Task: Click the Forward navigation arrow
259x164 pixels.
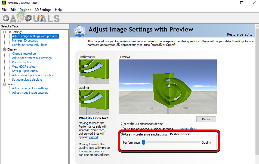Action: click(x=28, y=18)
